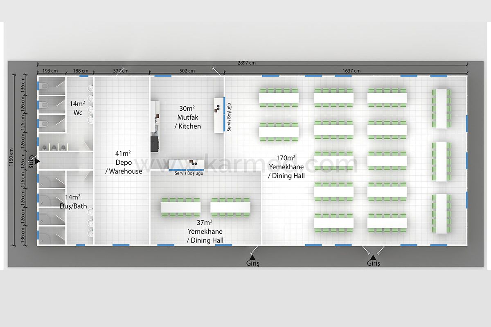This screenshot has width=491, height=327.
Task: Select the kitchen stove and counter unit
Action: 154,126
